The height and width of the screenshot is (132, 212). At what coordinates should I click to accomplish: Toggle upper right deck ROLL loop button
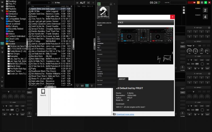point(189,64)
